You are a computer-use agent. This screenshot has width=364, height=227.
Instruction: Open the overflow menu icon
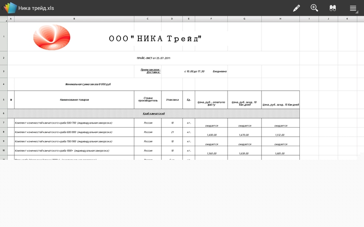coord(353,8)
